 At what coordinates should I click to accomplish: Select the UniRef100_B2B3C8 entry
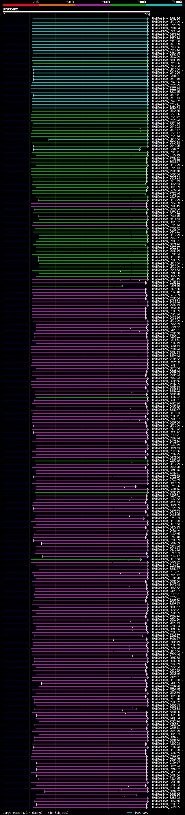pyautogui.click(x=166, y=798)
